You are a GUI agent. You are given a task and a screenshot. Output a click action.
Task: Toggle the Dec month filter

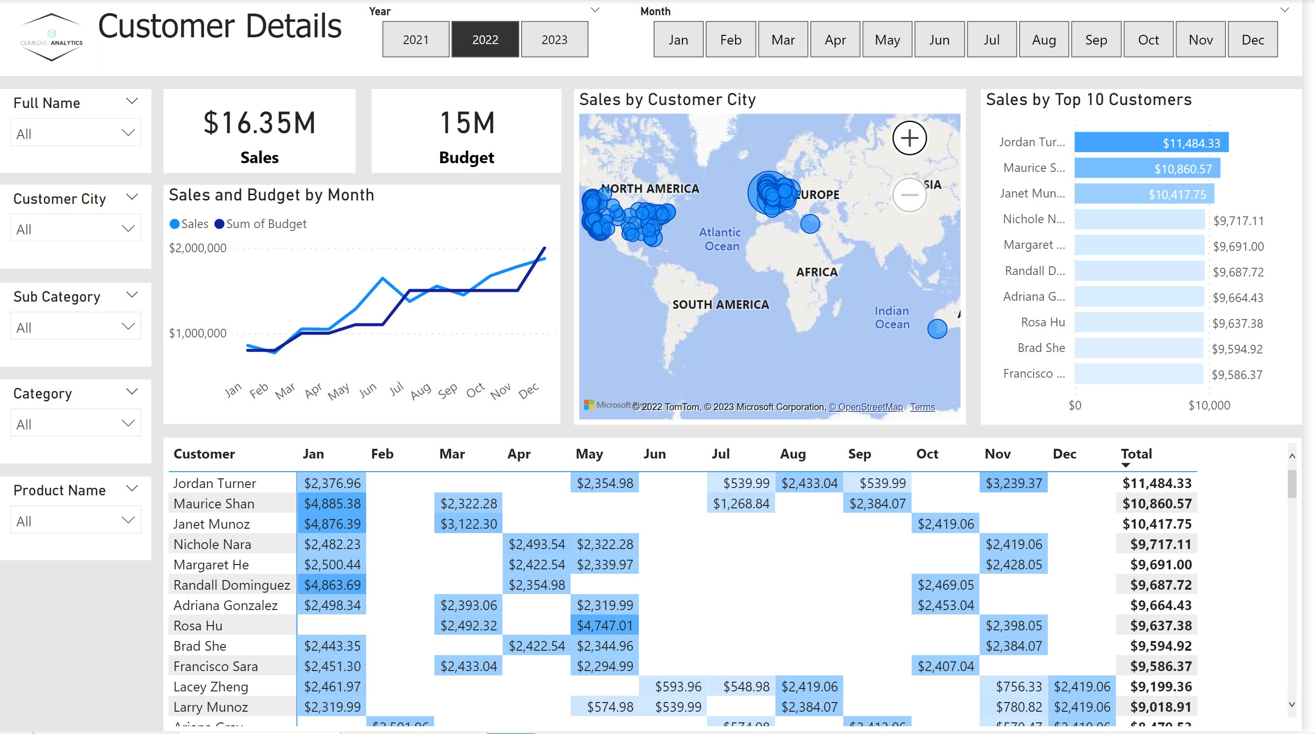[x=1253, y=39]
